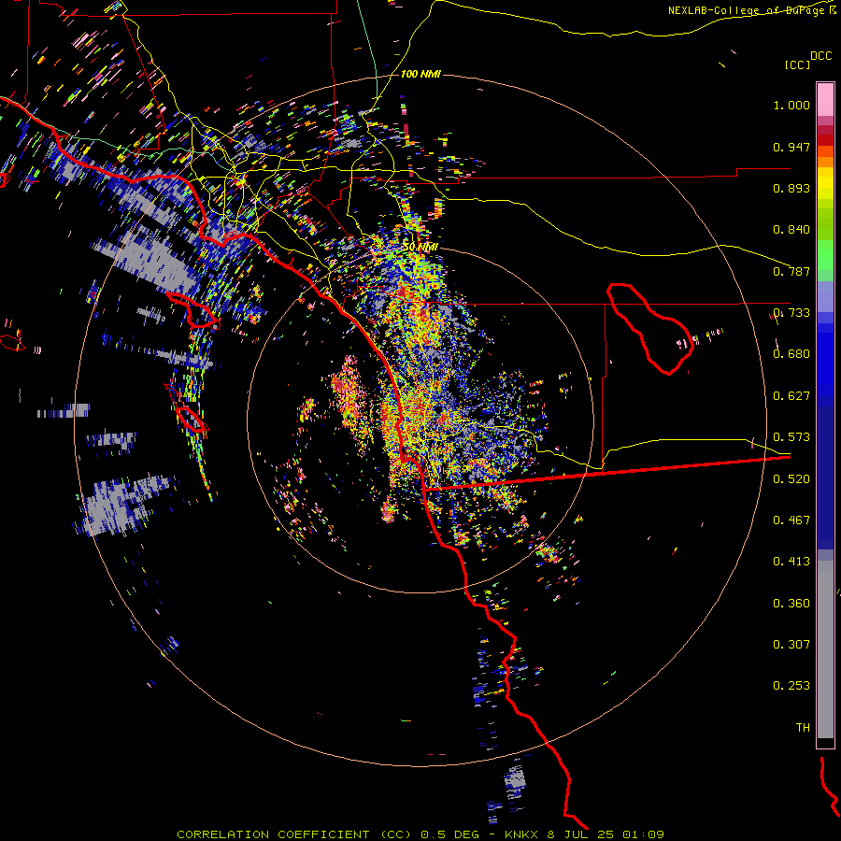Pick the red segment of the color bar
Viewport: 841px width, 841px height.
point(825,140)
